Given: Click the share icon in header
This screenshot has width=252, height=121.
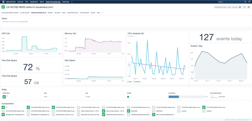Looking at the screenshot, I should (x=244, y=7).
